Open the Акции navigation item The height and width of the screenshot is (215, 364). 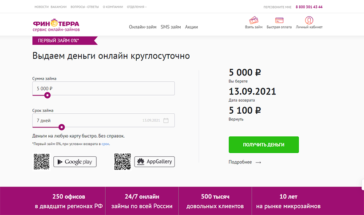[191, 27]
